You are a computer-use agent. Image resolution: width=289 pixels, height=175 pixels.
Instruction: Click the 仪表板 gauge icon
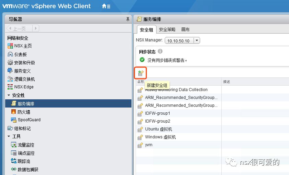(10, 54)
